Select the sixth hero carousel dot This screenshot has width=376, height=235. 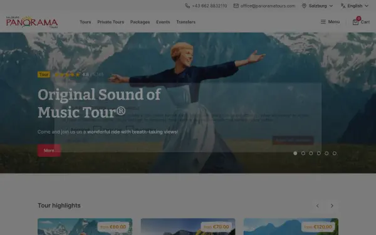coord(335,154)
